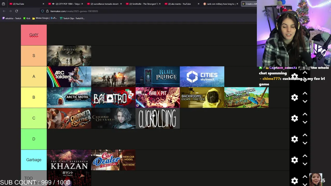Select the Chained Together game tile
Image resolution: width=331 pixels, height=186 pixels.
[69, 118]
